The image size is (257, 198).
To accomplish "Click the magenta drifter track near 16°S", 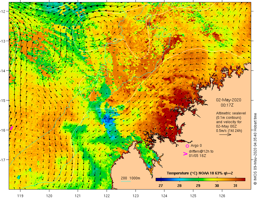I will pyautogui.click(x=11, y=128).
